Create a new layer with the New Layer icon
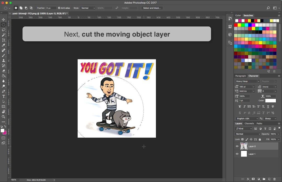This screenshot has width=282, height=182. [x=269, y=179]
